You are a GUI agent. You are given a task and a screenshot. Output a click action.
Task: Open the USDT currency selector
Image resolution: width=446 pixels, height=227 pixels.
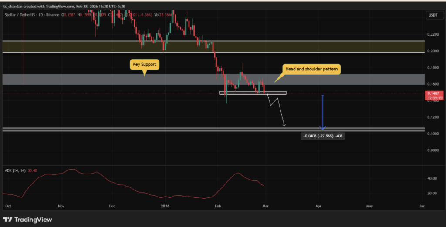[434, 15]
